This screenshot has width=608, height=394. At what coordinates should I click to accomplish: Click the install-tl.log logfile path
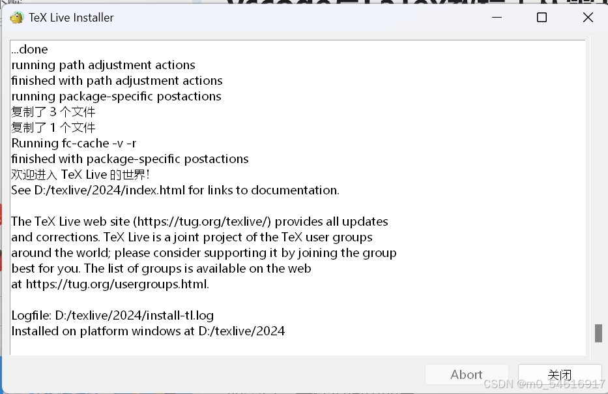click(134, 315)
